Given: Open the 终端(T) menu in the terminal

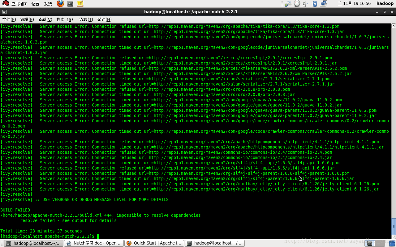Looking at the screenshot, I should point(86,19).
